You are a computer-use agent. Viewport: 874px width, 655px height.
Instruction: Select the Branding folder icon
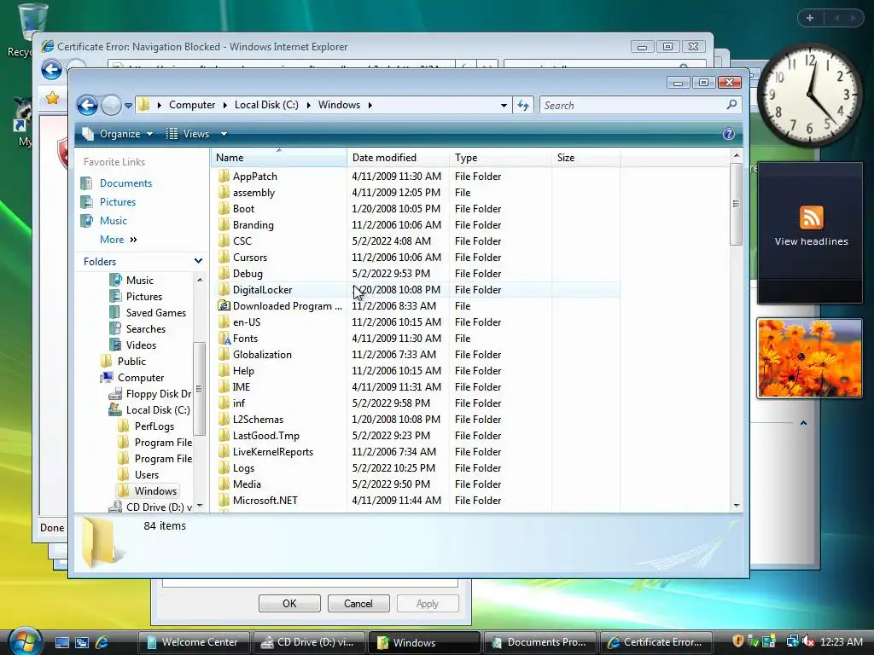(224, 224)
